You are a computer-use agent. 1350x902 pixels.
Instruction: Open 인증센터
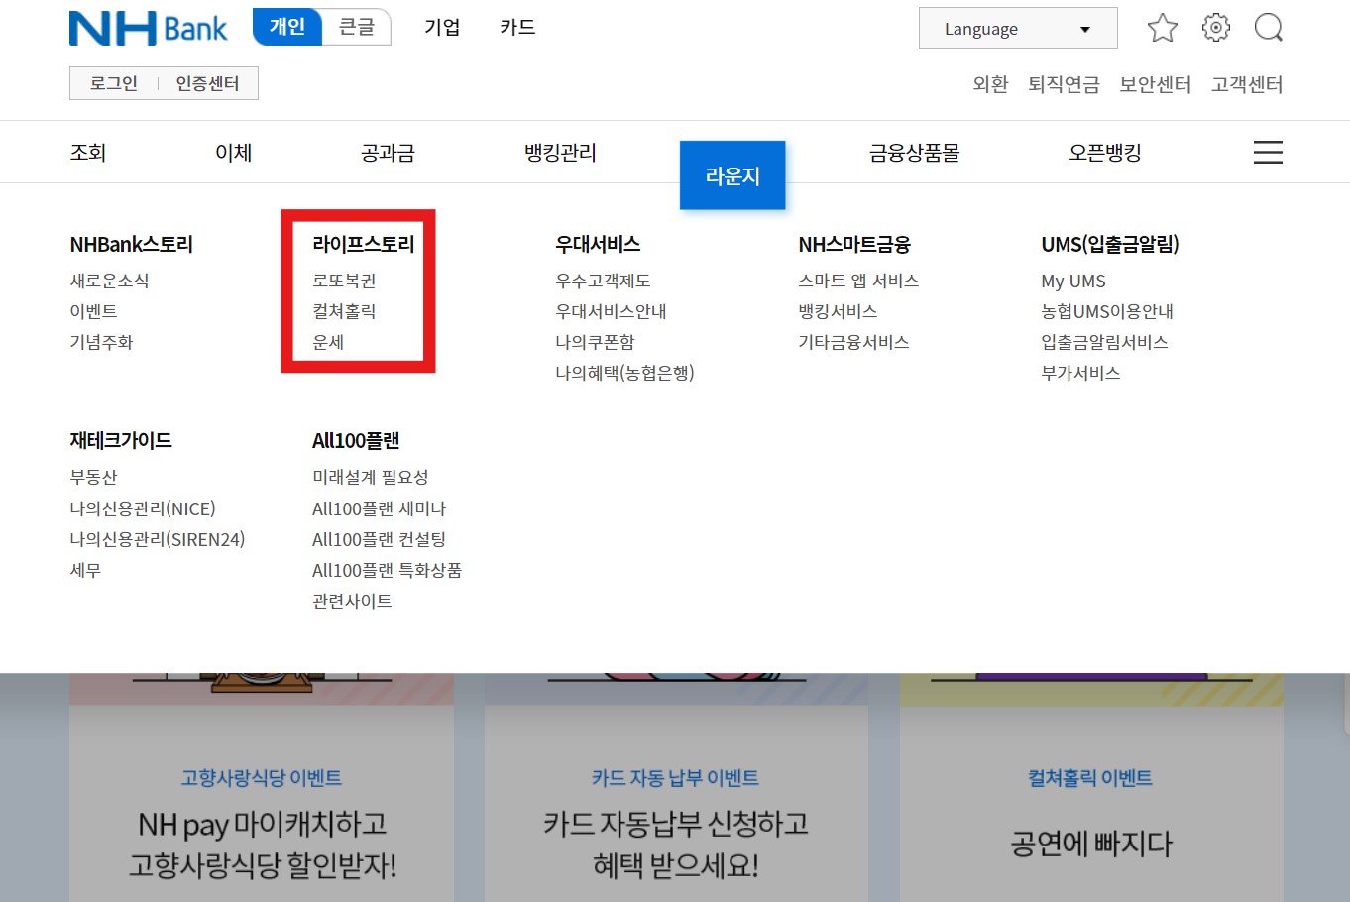click(x=207, y=82)
